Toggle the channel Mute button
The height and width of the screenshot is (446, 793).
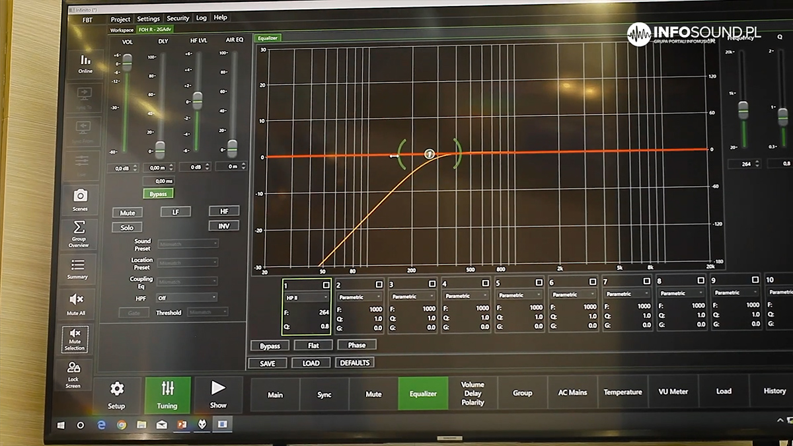(x=127, y=213)
